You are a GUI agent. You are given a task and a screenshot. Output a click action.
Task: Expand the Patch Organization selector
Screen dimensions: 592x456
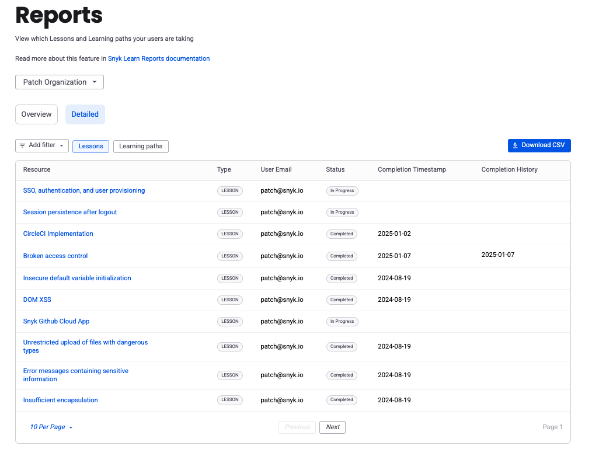click(x=60, y=82)
